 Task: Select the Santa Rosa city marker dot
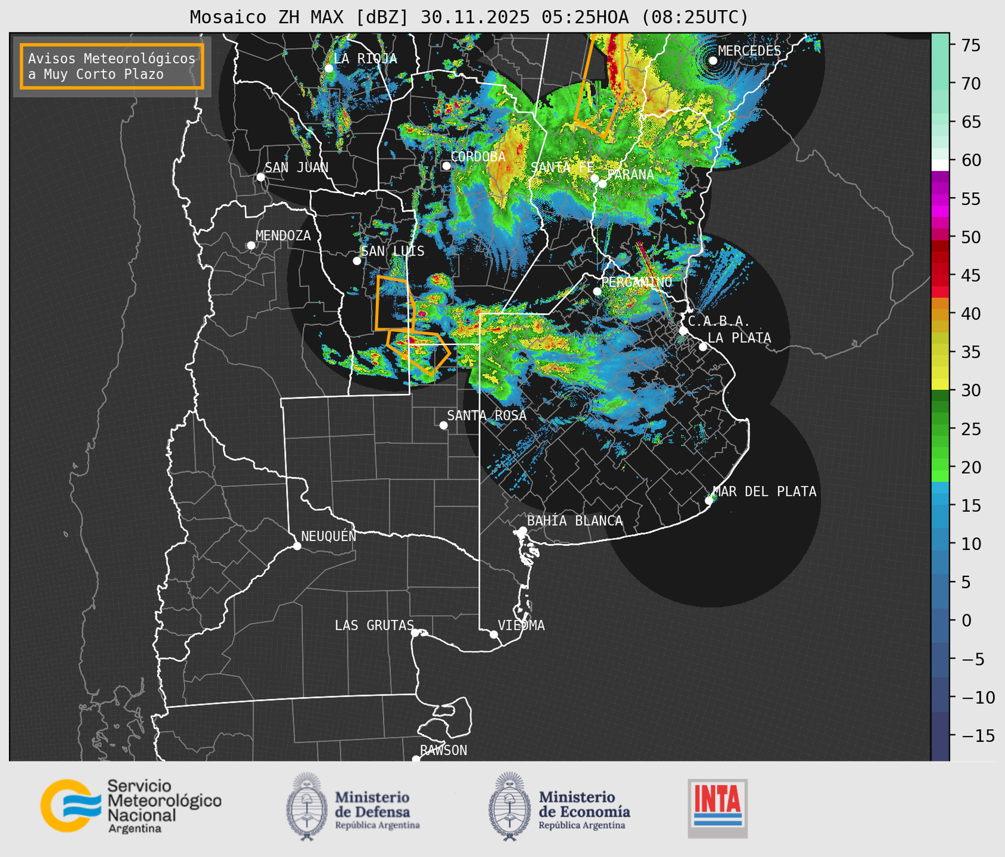(x=443, y=426)
